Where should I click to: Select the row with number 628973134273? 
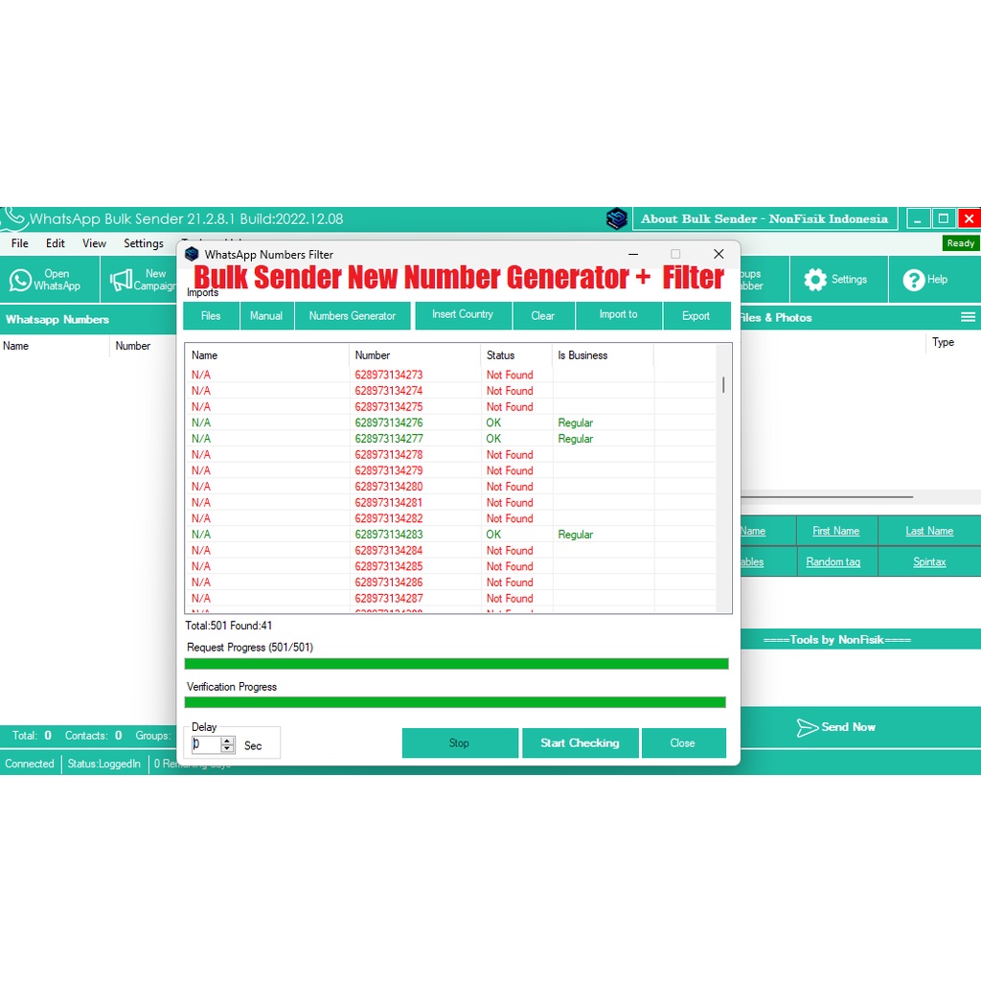(x=452, y=375)
